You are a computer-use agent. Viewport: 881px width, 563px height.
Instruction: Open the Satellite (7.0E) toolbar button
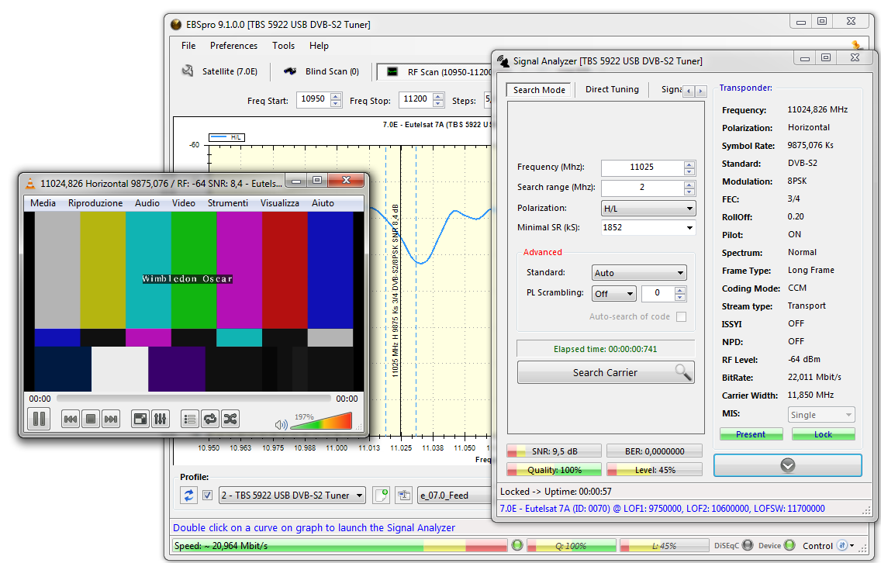tap(219, 71)
